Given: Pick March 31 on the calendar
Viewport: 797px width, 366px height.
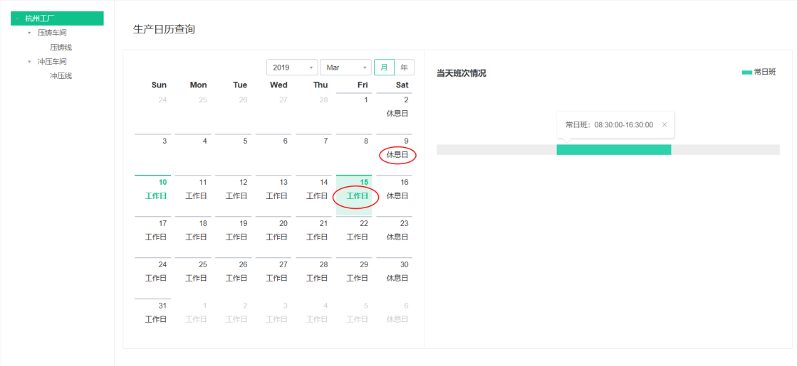Looking at the screenshot, I should [152, 319].
